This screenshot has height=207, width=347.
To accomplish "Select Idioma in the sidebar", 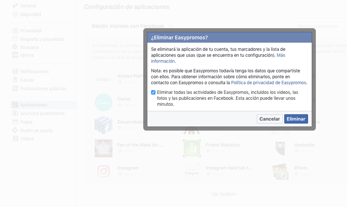I will click(x=27, y=55).
